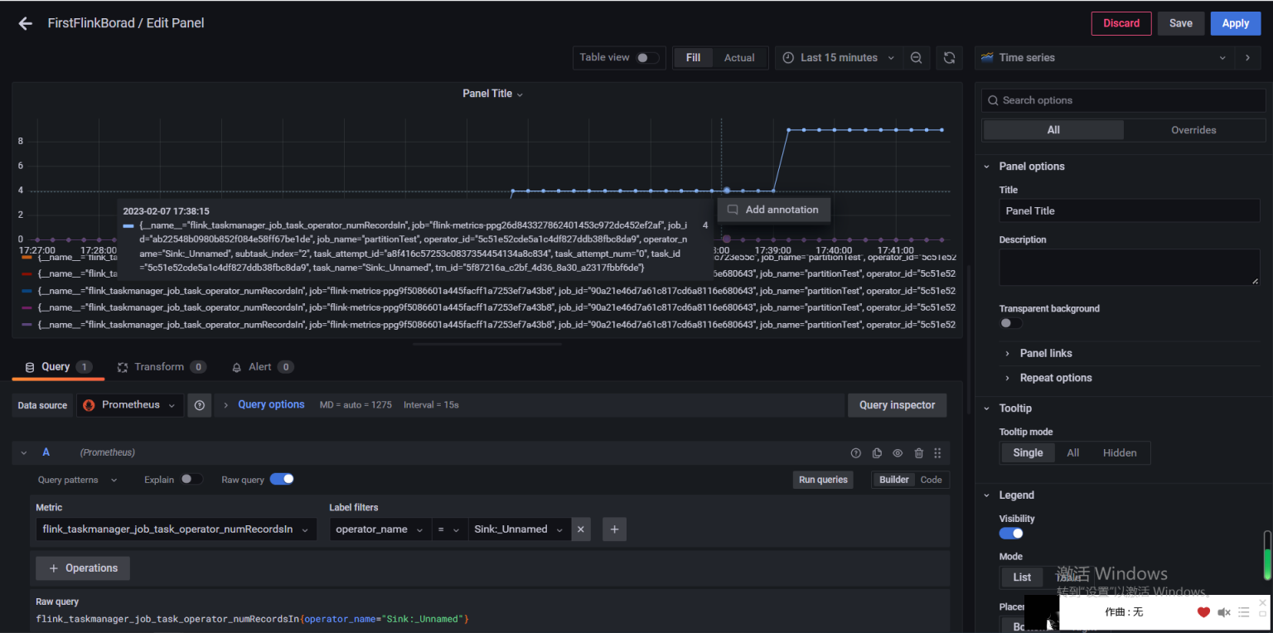This screenshot has height=633, width=1273.
Task: Select Fill view mode
Action: point(694,58)
